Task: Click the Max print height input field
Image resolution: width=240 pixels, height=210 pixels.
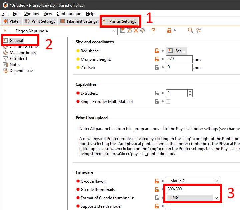Action: pos(179,59)
